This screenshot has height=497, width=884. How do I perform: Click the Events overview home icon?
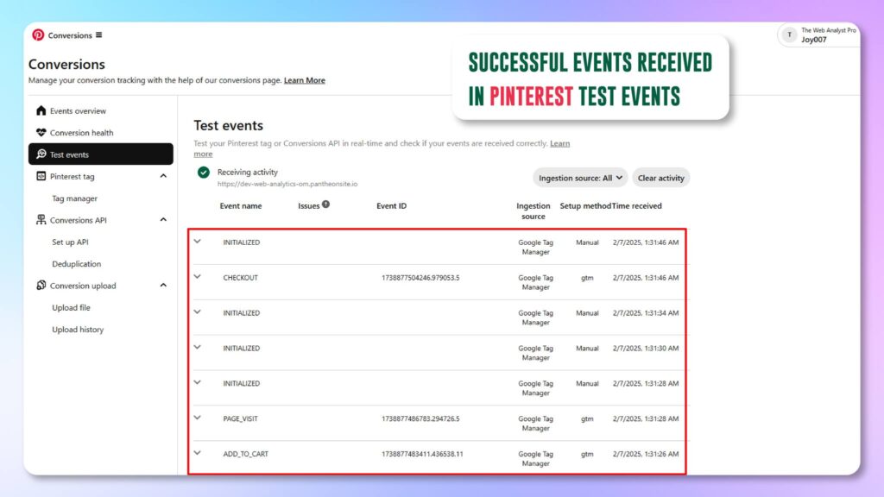point(41,110)
